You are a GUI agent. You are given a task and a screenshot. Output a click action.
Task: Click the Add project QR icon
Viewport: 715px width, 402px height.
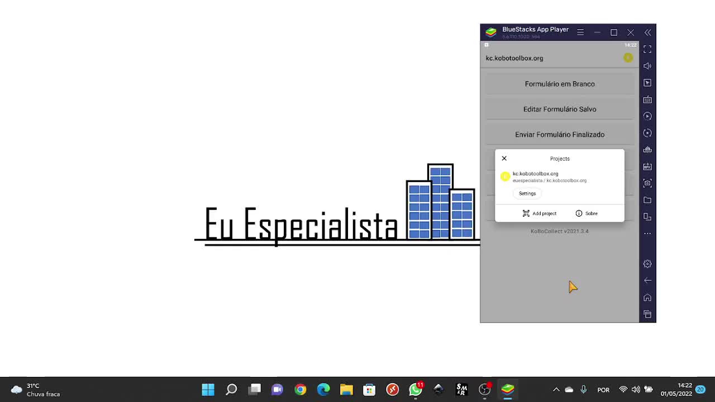(x=526, y=213)
